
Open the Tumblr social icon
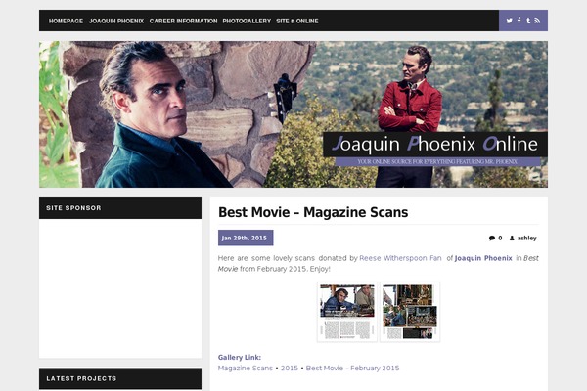click(528, 21)
